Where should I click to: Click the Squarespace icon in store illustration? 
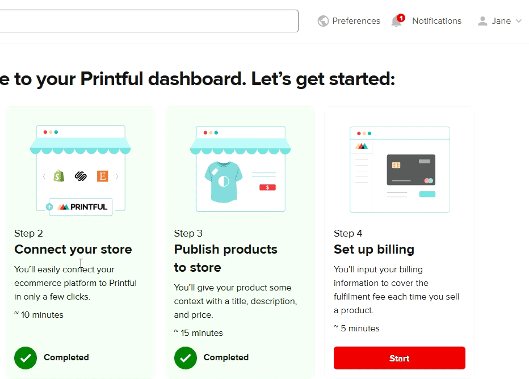[x=81, y=176]
